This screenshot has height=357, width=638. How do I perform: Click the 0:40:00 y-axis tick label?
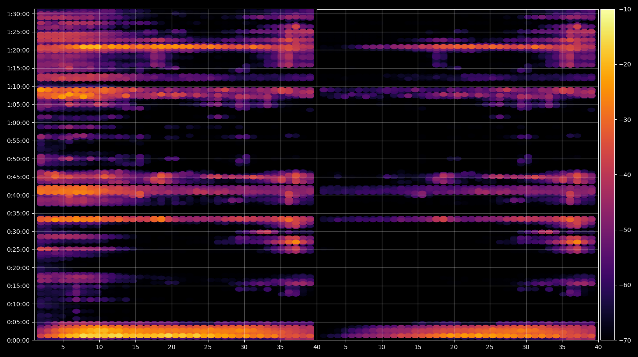[18, 195]
